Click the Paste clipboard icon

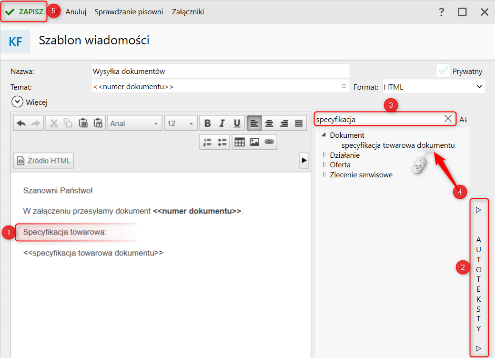pos(83,123)
